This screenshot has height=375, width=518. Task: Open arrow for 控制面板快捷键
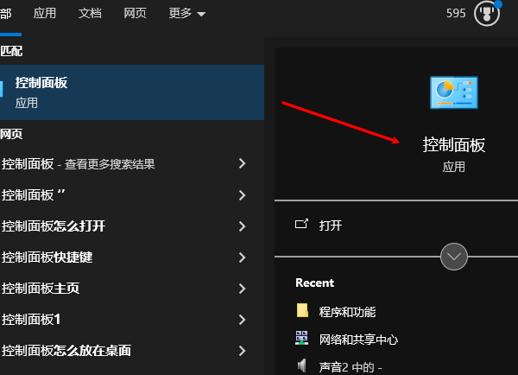coord(242,257)
